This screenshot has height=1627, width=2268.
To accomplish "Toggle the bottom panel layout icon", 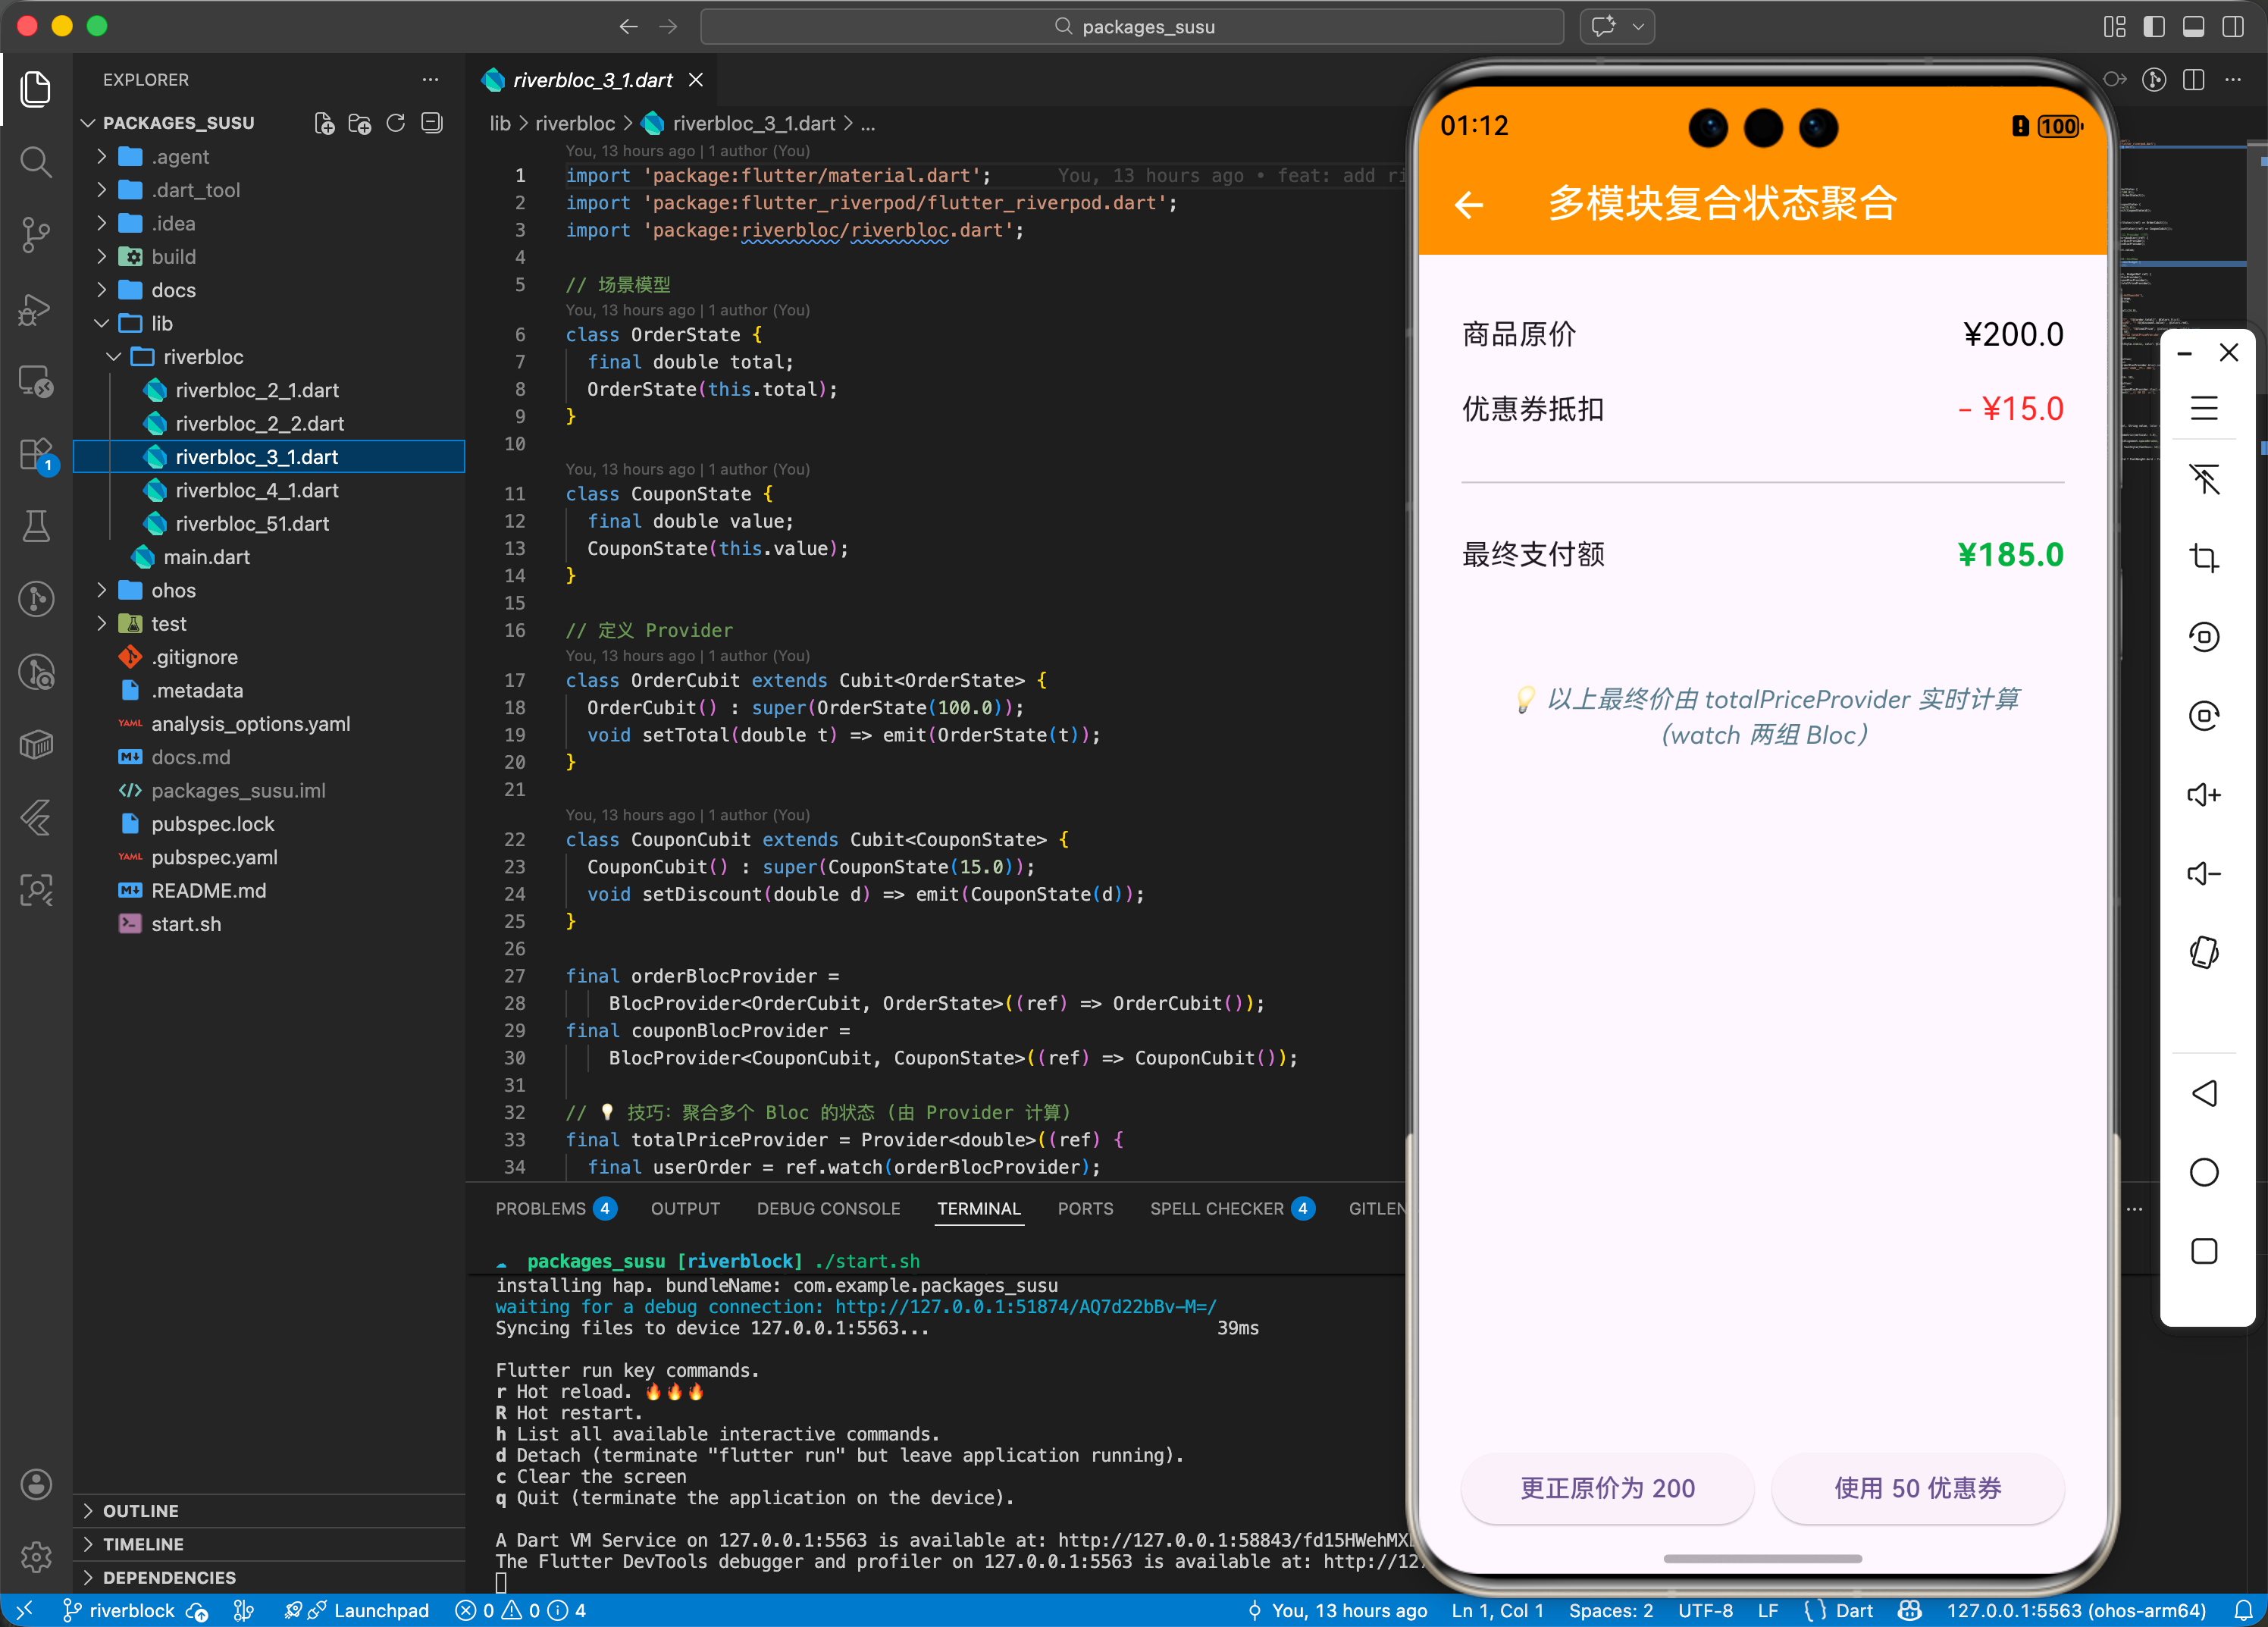I will pyautogui.click(x=2193, y=27).
